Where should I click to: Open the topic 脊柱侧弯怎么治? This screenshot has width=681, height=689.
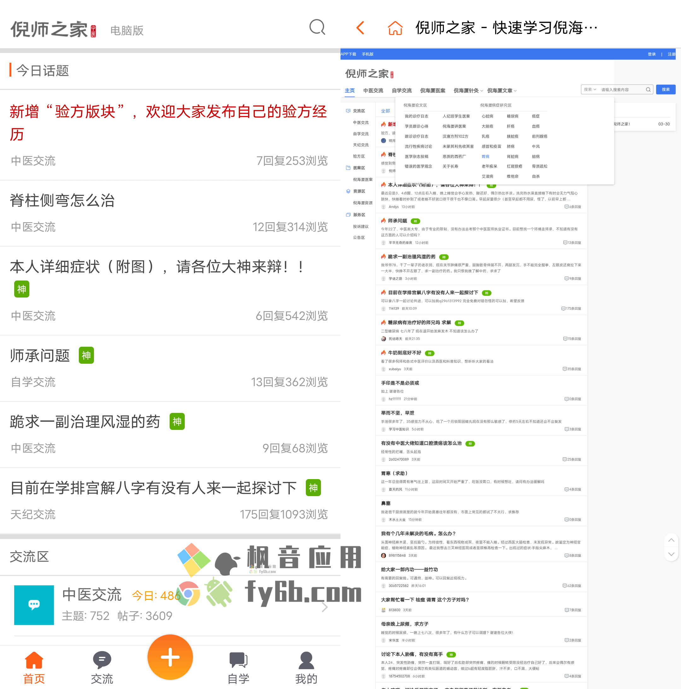[62, 200]
